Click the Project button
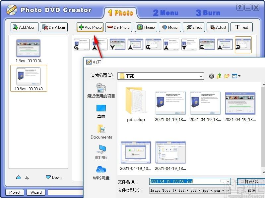 15,192
